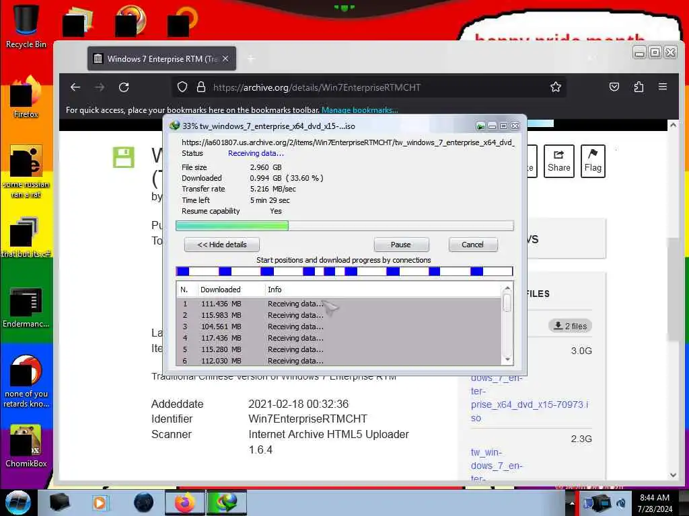Open a new Firefox tab
The height and width of the screenshot is (516, 689).
[251, 59]
